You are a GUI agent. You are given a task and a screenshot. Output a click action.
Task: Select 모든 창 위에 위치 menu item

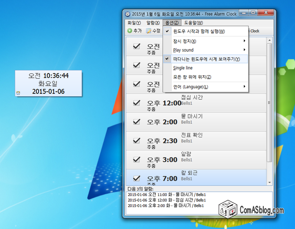[206, 77]
